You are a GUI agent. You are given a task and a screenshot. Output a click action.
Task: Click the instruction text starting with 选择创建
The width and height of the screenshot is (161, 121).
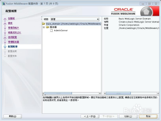100,99
